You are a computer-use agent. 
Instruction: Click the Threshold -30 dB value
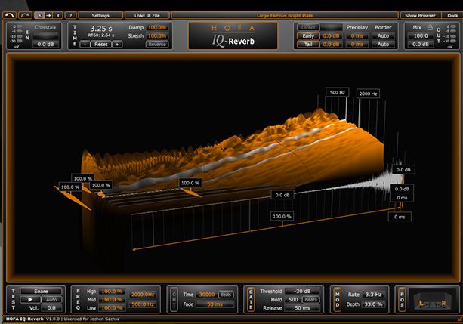[303, 292]
